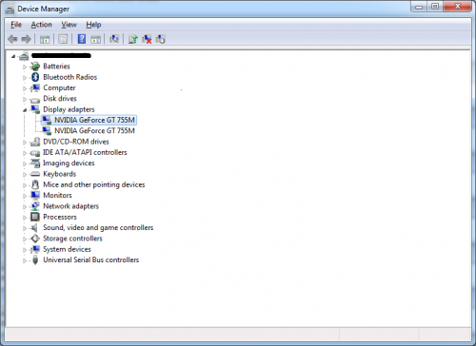Collapse the Display adapters category arrow
Image resolution: width=476 pixels, height=346 pixels.
click(25, 110)
